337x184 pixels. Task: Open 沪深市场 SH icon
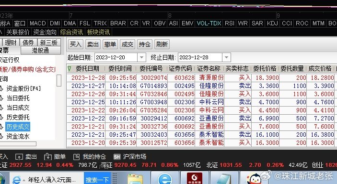pyautogui.click(x=116, y=157)
